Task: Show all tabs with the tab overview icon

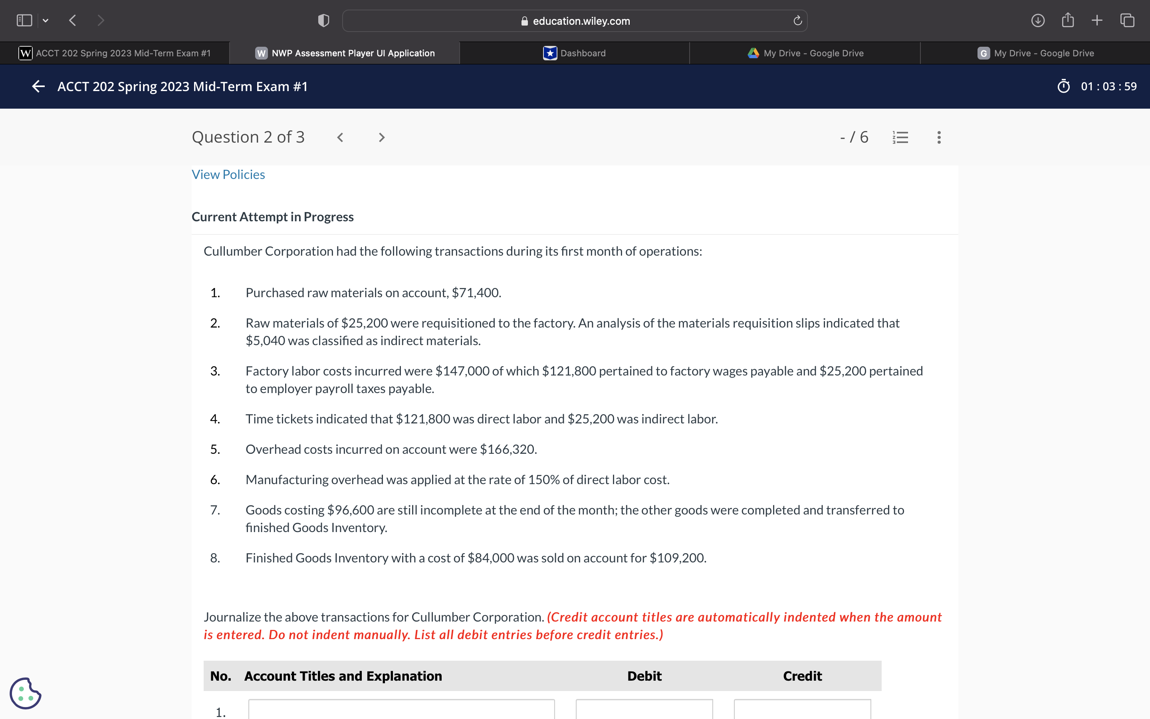Action: 1127,20
